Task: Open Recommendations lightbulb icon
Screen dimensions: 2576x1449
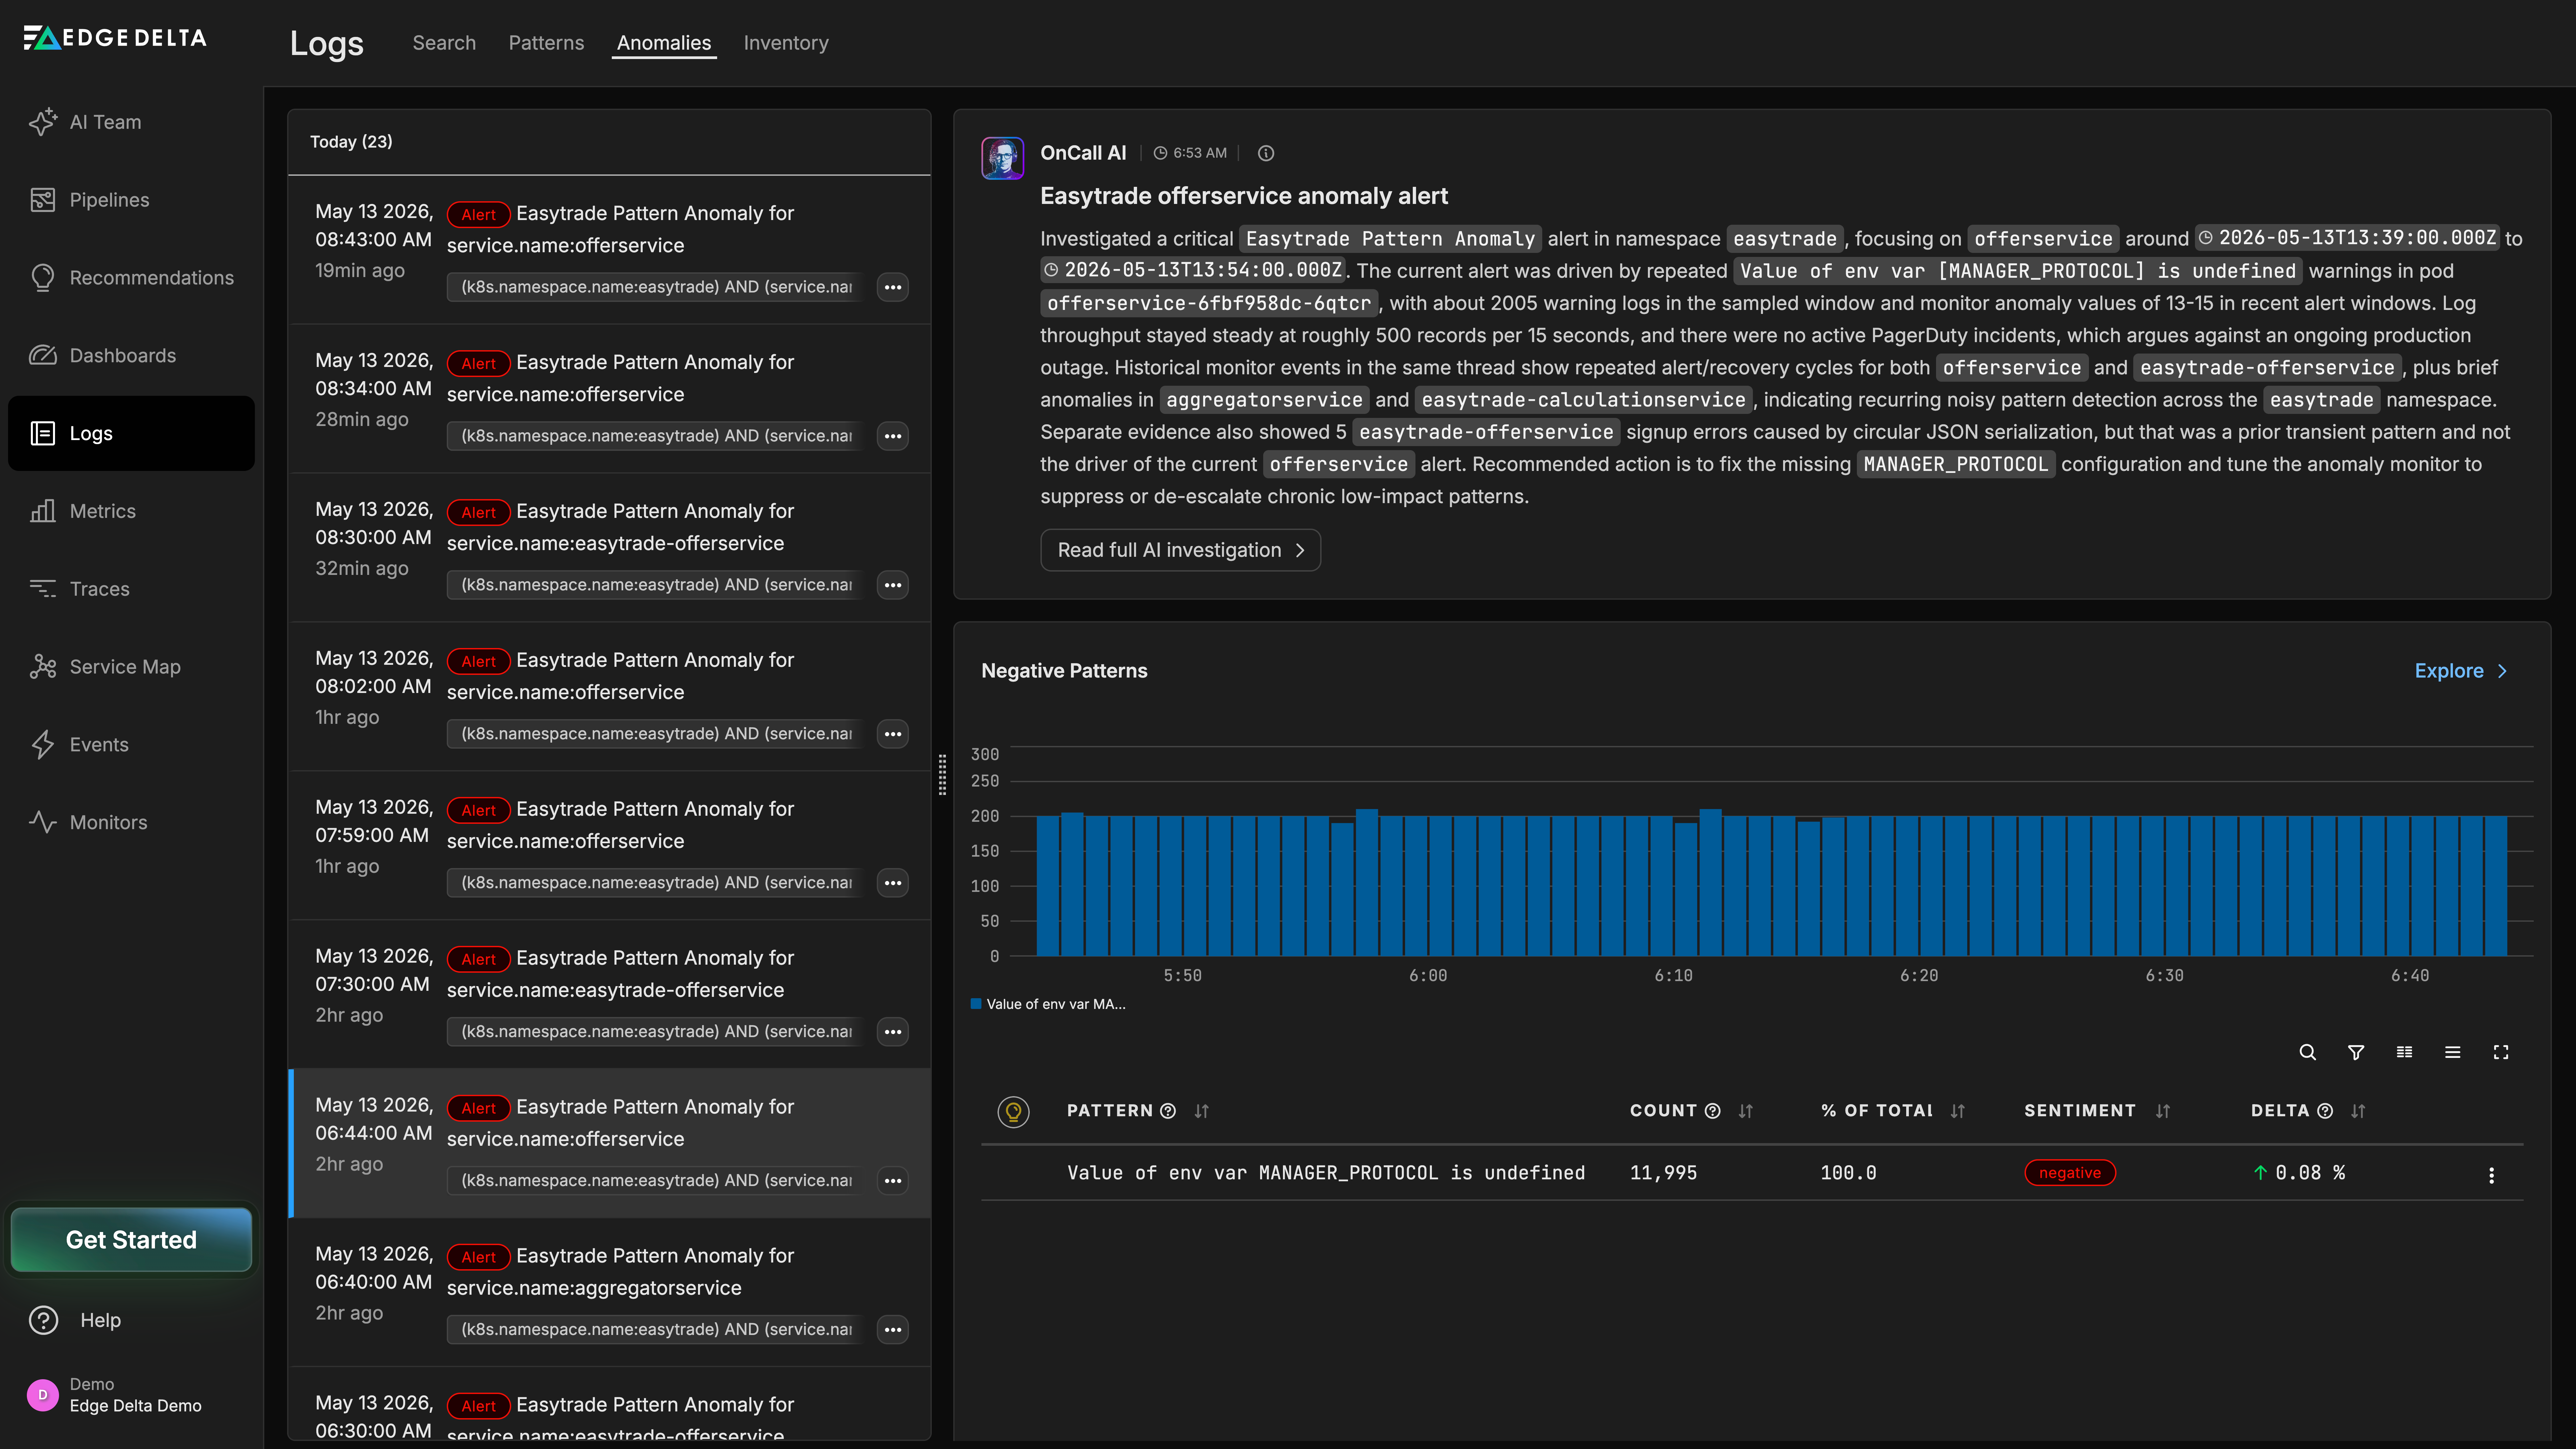Action: click(43, 278)
